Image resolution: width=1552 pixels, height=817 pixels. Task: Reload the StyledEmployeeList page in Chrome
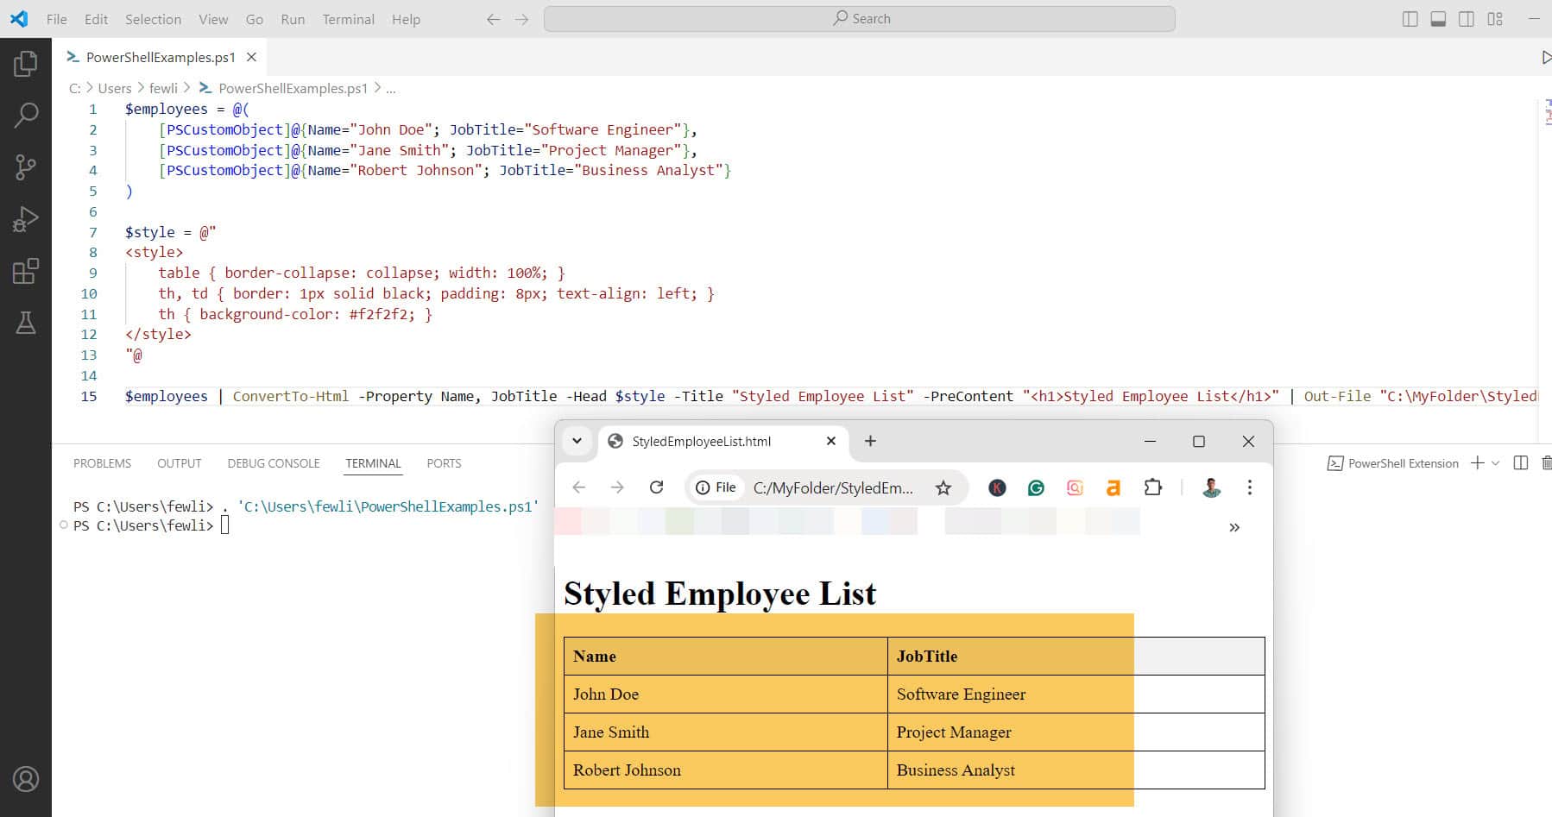click(656, 487)
